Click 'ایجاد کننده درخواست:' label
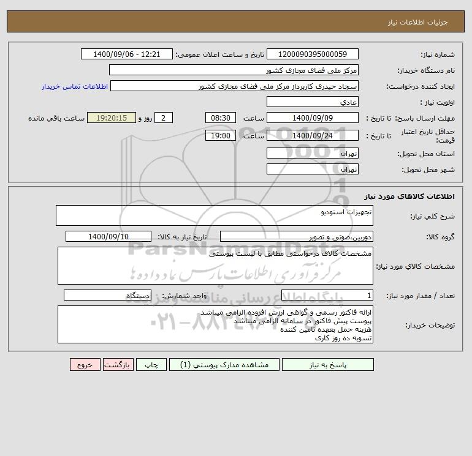 421,86
